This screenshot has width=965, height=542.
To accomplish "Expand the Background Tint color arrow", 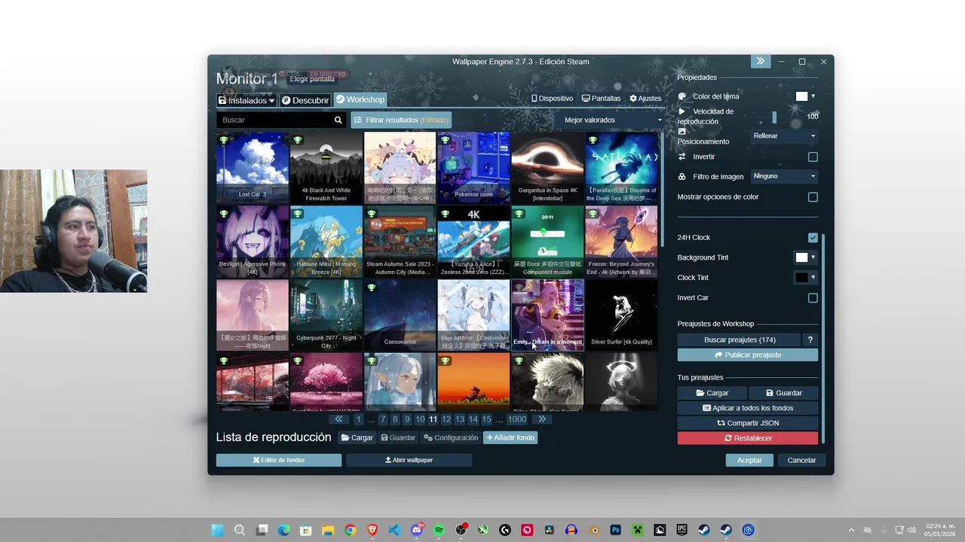I will pyautogui.click(x=813, y=257).
